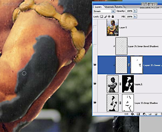The image size is (162, 132).
Task: Hide the Layer 3 visibility eye
Action: pyautogui.click(x=95, y=84)
